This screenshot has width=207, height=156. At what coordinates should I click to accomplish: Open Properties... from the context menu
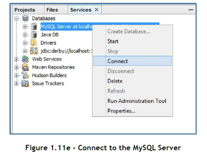[x=133, y=111]
